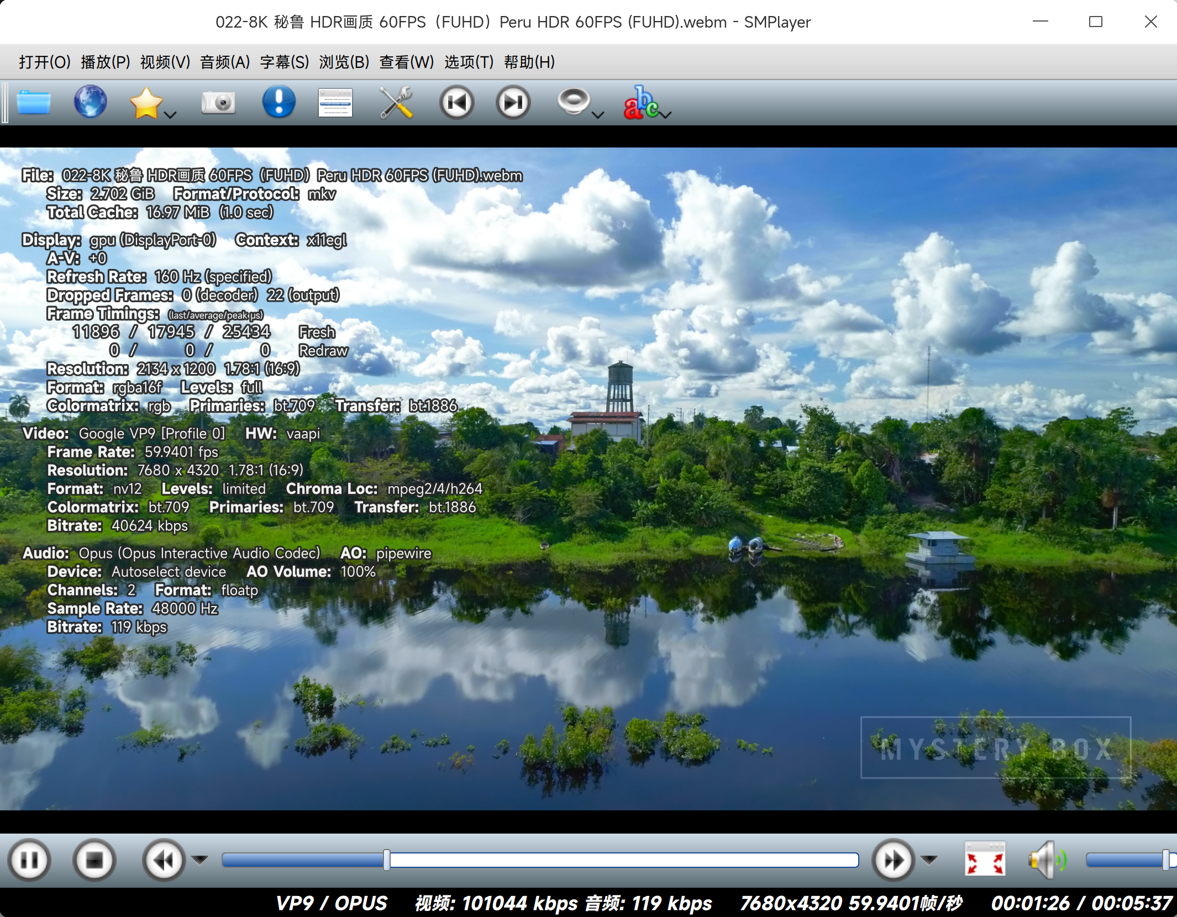1177x917 pixels.
Task: Skip to next file in playlist
Action: [513, 103]
